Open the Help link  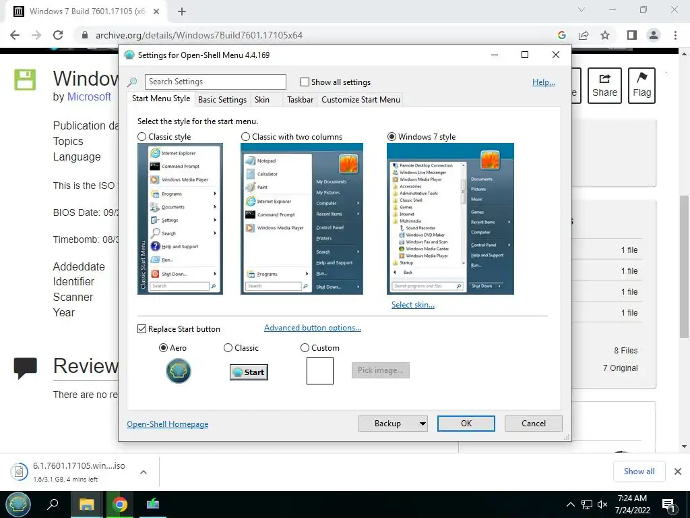(544, 82)
